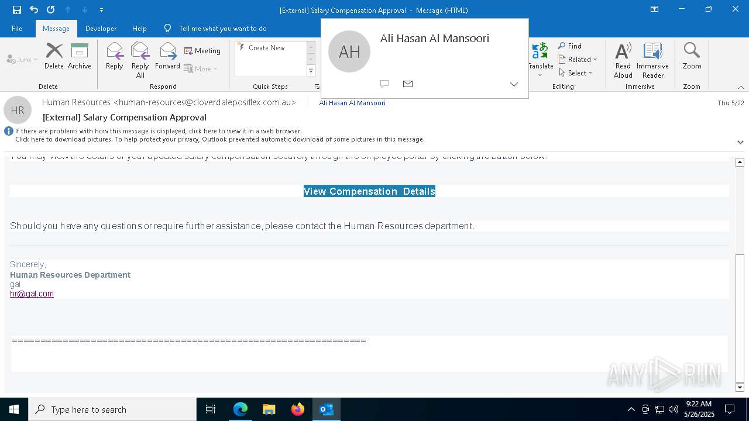Open the Related dropdown

578,59
